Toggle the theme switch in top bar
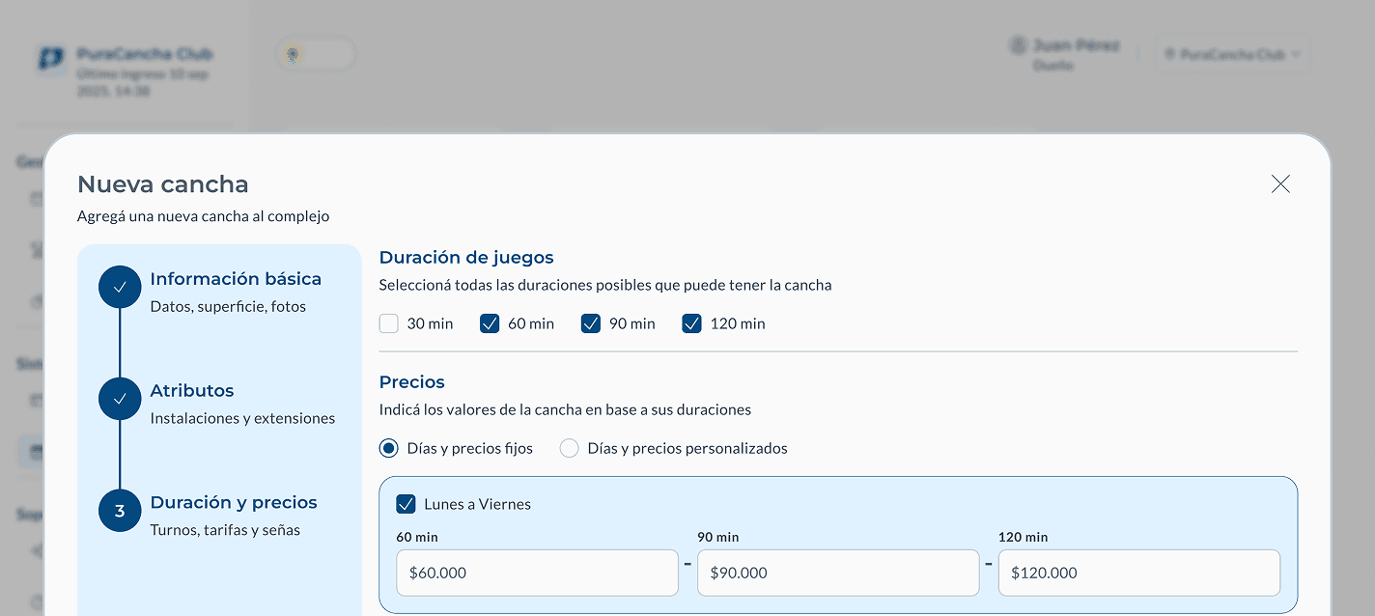The height and width of the screenshot is (616, 1375). pos(317,54)
